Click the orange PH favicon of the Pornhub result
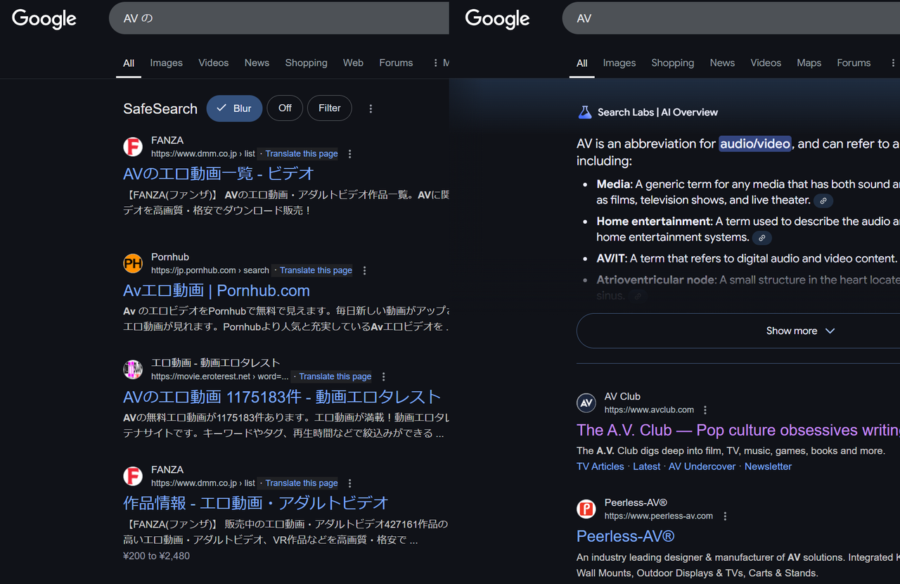 coord(133,264)
